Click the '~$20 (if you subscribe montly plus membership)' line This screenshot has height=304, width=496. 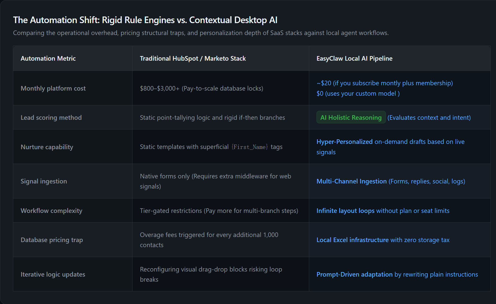(x=385, y=83)
